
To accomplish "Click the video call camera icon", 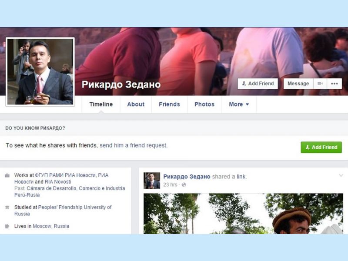I will (320, 84).
